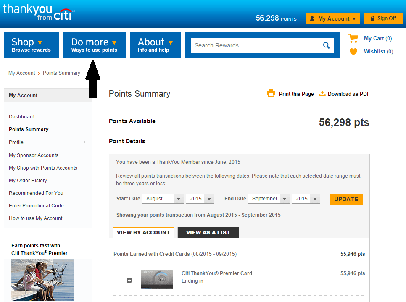Open the End Date year dropdown
The height and width of the screenshot is (302, 406).
tap(306, 199)
